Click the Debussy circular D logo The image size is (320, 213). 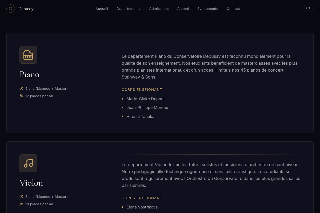[x=11, y=9]
